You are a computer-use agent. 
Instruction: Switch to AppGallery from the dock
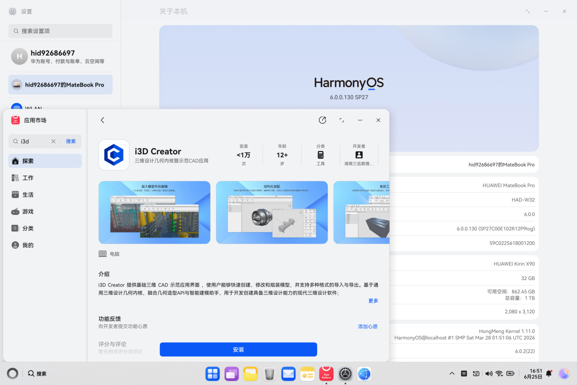pos(326,374)
